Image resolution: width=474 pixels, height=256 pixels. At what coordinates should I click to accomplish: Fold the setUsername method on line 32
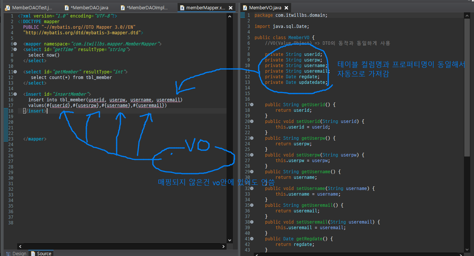(252, 189)
